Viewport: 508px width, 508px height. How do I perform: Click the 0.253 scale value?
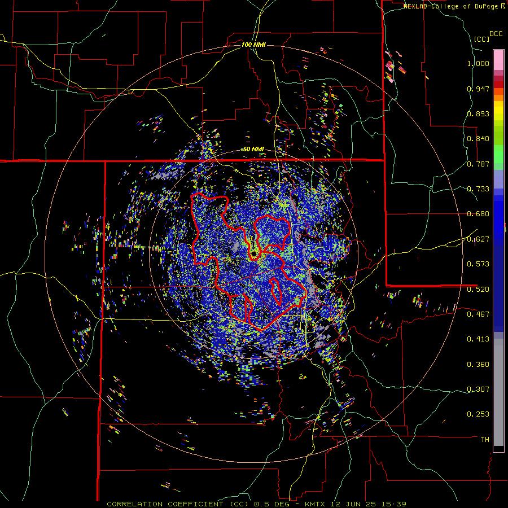pos(478,414)
